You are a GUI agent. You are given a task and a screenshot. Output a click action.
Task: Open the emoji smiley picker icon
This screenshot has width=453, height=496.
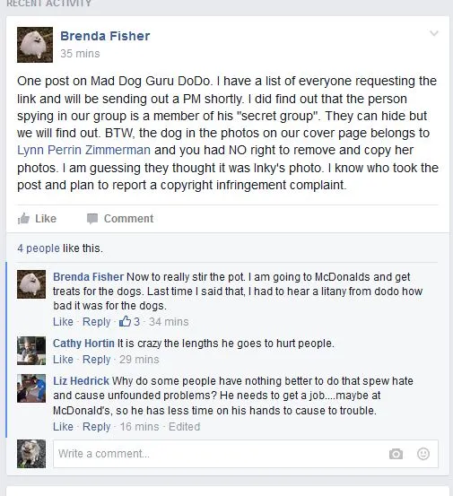point(423,454)
